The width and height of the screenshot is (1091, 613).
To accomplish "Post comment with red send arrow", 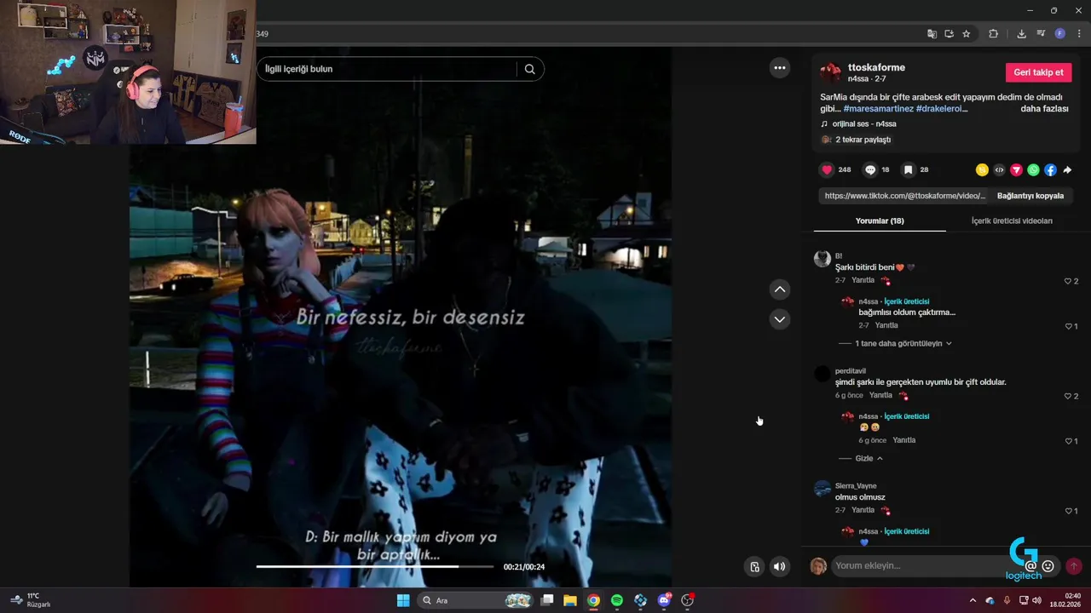I will tap(1074, 566).
